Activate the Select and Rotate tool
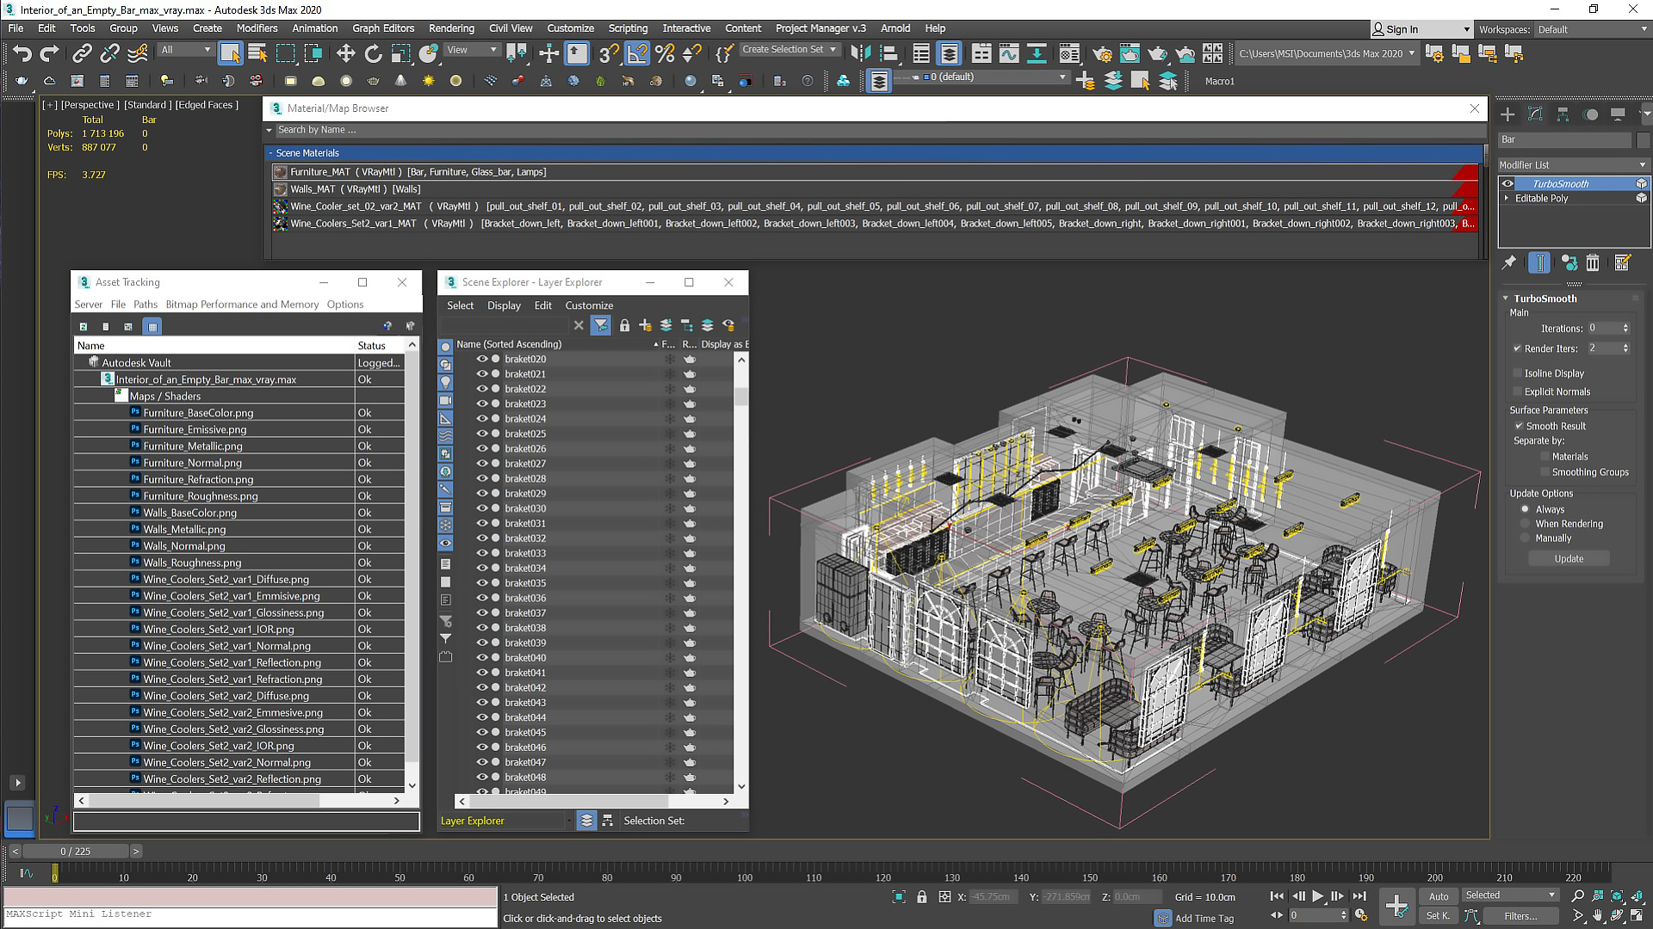The height and width of the screenshot is (929, 1653). [x=373, y=54]
